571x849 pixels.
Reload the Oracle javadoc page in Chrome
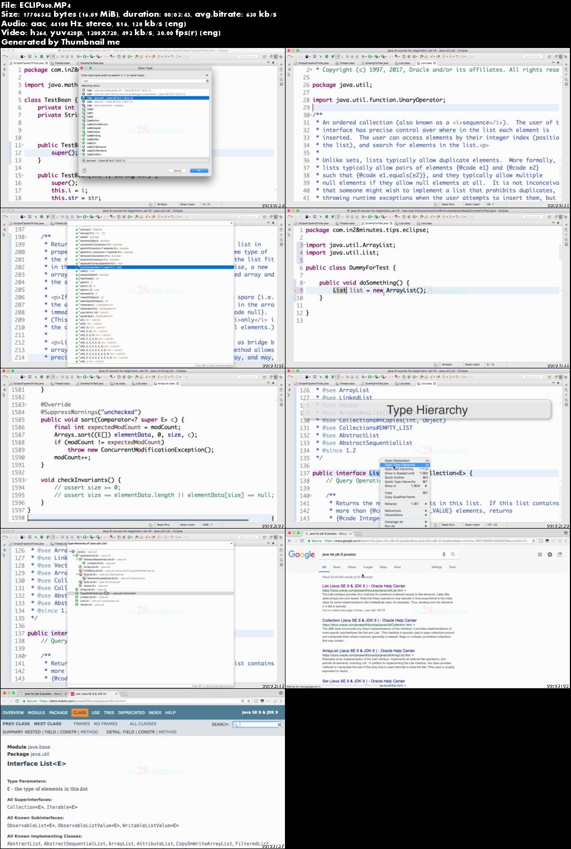click(x=17, y=701)
